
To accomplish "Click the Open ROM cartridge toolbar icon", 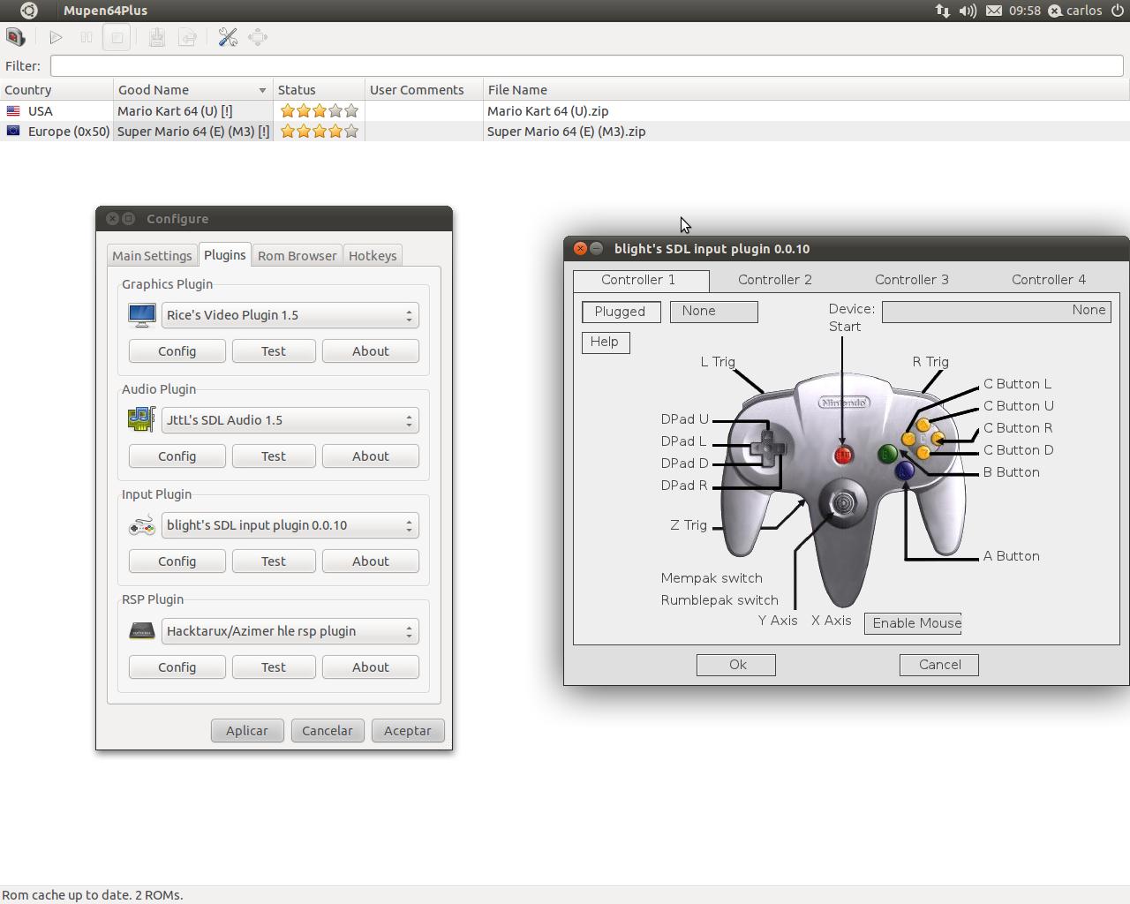I will [15, 37].
